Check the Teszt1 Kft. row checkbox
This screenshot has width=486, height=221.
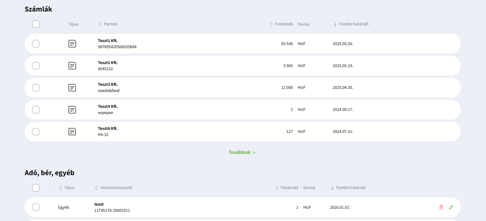[x=36, y=44]
